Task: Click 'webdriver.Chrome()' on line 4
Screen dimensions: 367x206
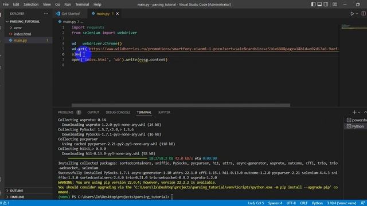Action: [102, 43]
